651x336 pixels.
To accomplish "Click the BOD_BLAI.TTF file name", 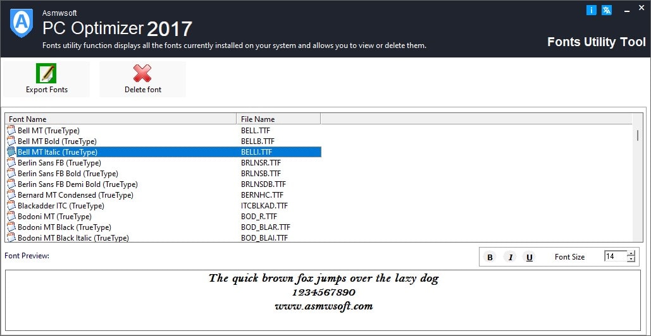I will (x=264, y=238).
